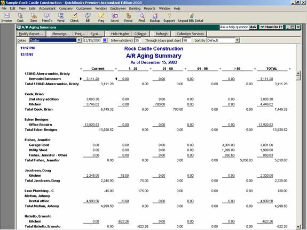307x230 pixels.
Task: Expand the Dates range dropdown
Action: (79, 40)
